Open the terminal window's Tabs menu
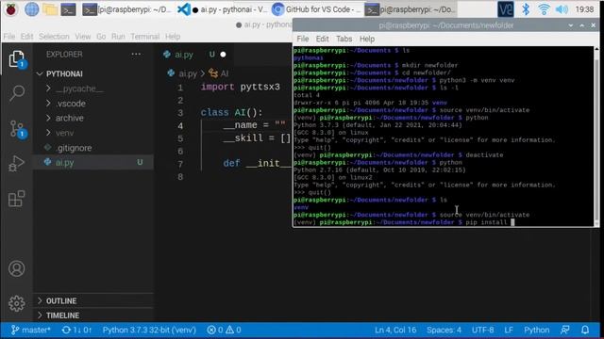Image resolution: width=604 pixels, height=339 pixels. click(x=344, y=39)
